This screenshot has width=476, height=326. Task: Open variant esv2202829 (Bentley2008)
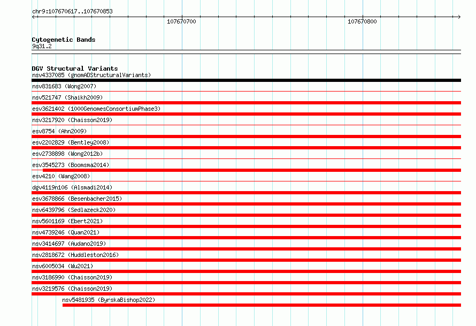(x=71, y=142)
